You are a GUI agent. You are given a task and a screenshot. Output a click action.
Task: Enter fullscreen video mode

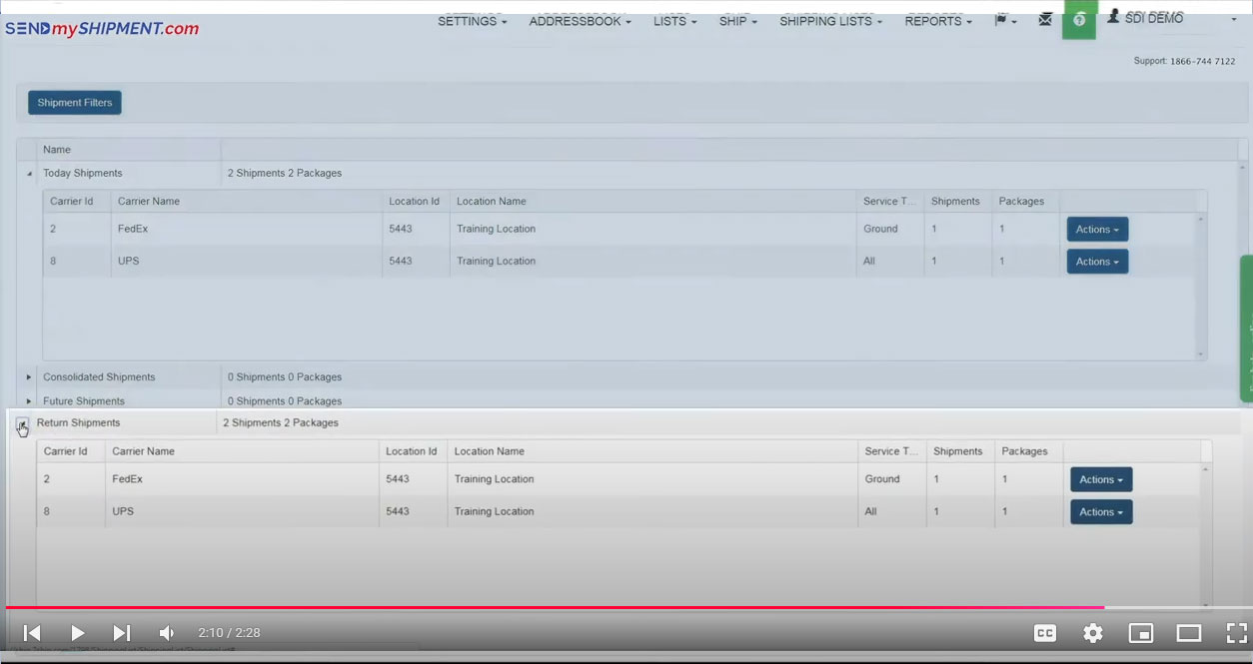coord(1236,633)
